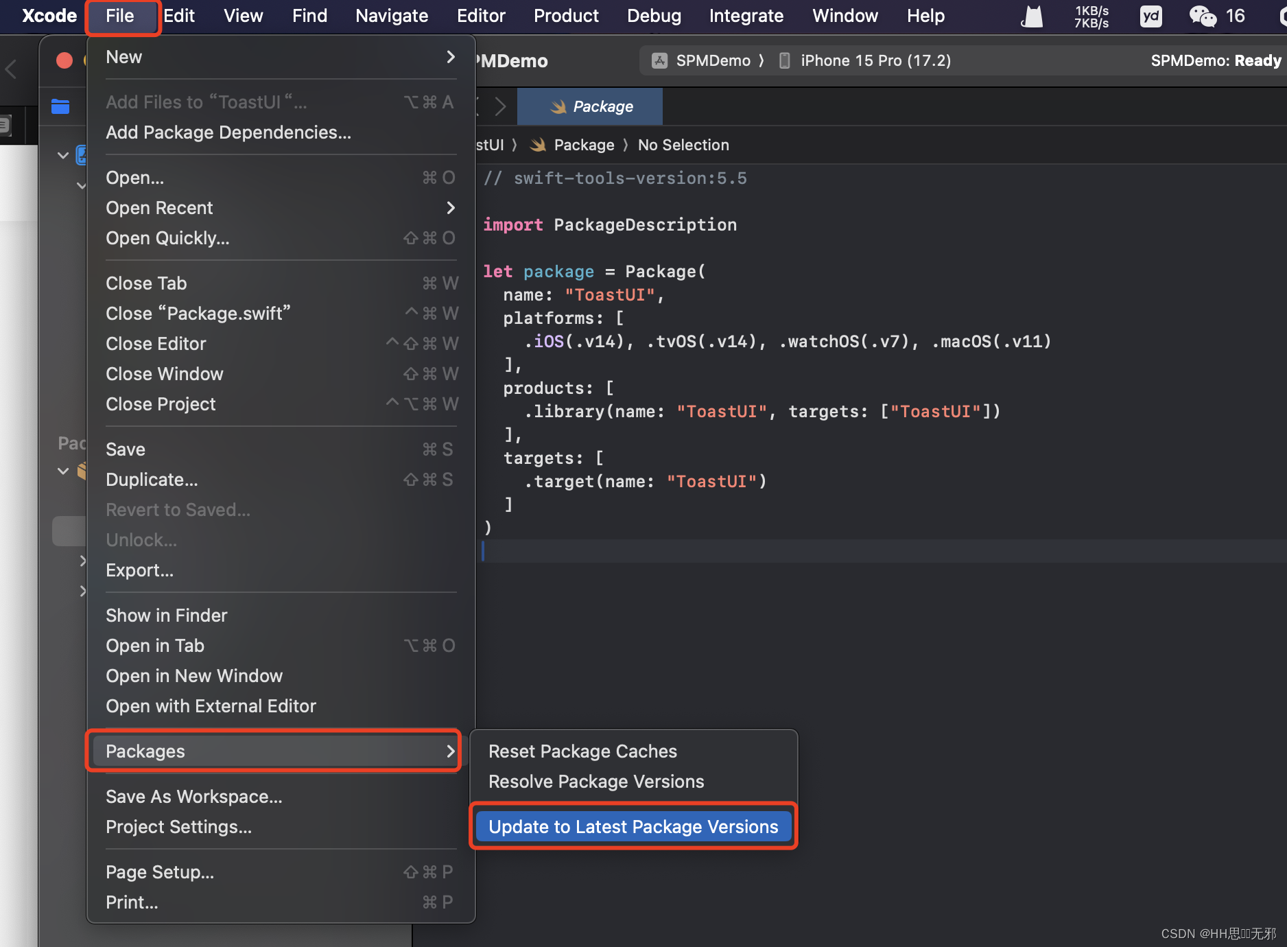Select Close Window
1287x947 pixels.
(281, 374)
